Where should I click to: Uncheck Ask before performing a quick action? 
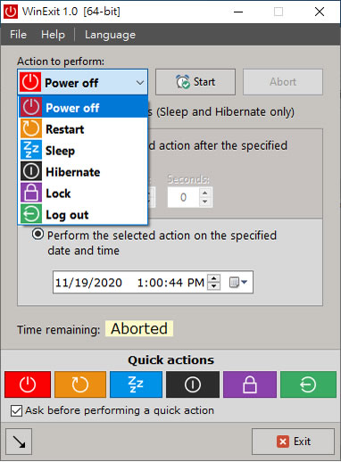click(16, 411)
